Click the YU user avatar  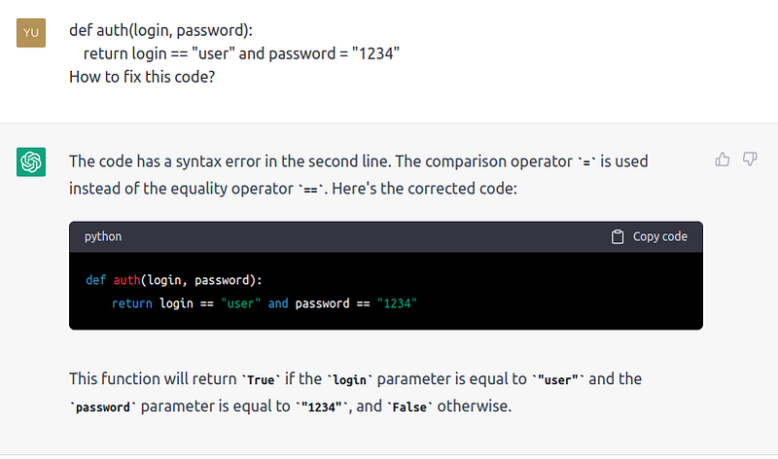[31, 33]
